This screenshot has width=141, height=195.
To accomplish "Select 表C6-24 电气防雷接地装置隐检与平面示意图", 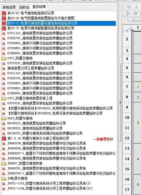I will (38, 18).
